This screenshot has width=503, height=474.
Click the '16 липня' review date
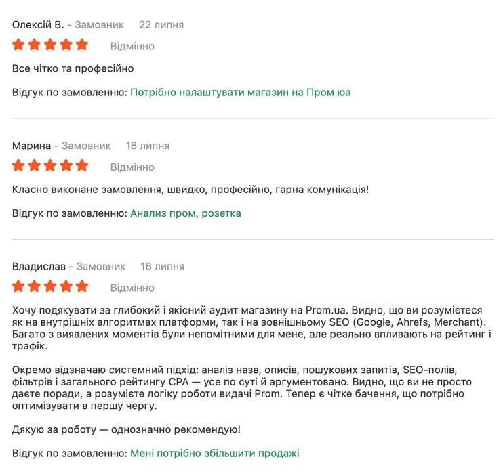click(162, 266)
